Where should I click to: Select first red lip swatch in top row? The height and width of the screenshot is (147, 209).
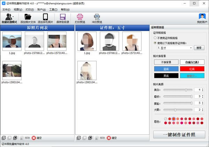tap(170, 119)
